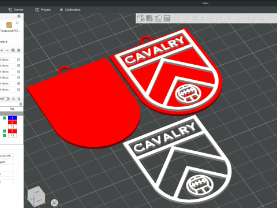Screen dimensions: 277x208
Task: Switch to the Project tab
Action: 43,10
